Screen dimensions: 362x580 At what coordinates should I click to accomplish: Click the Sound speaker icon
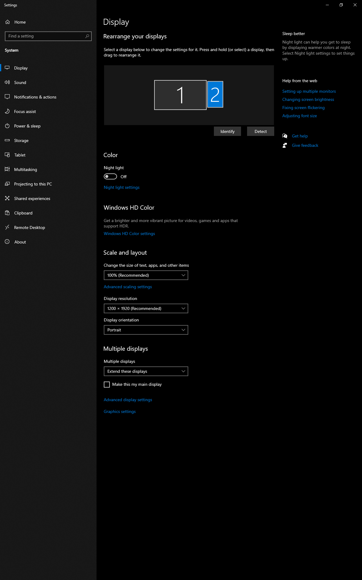(x=7, y=82)
